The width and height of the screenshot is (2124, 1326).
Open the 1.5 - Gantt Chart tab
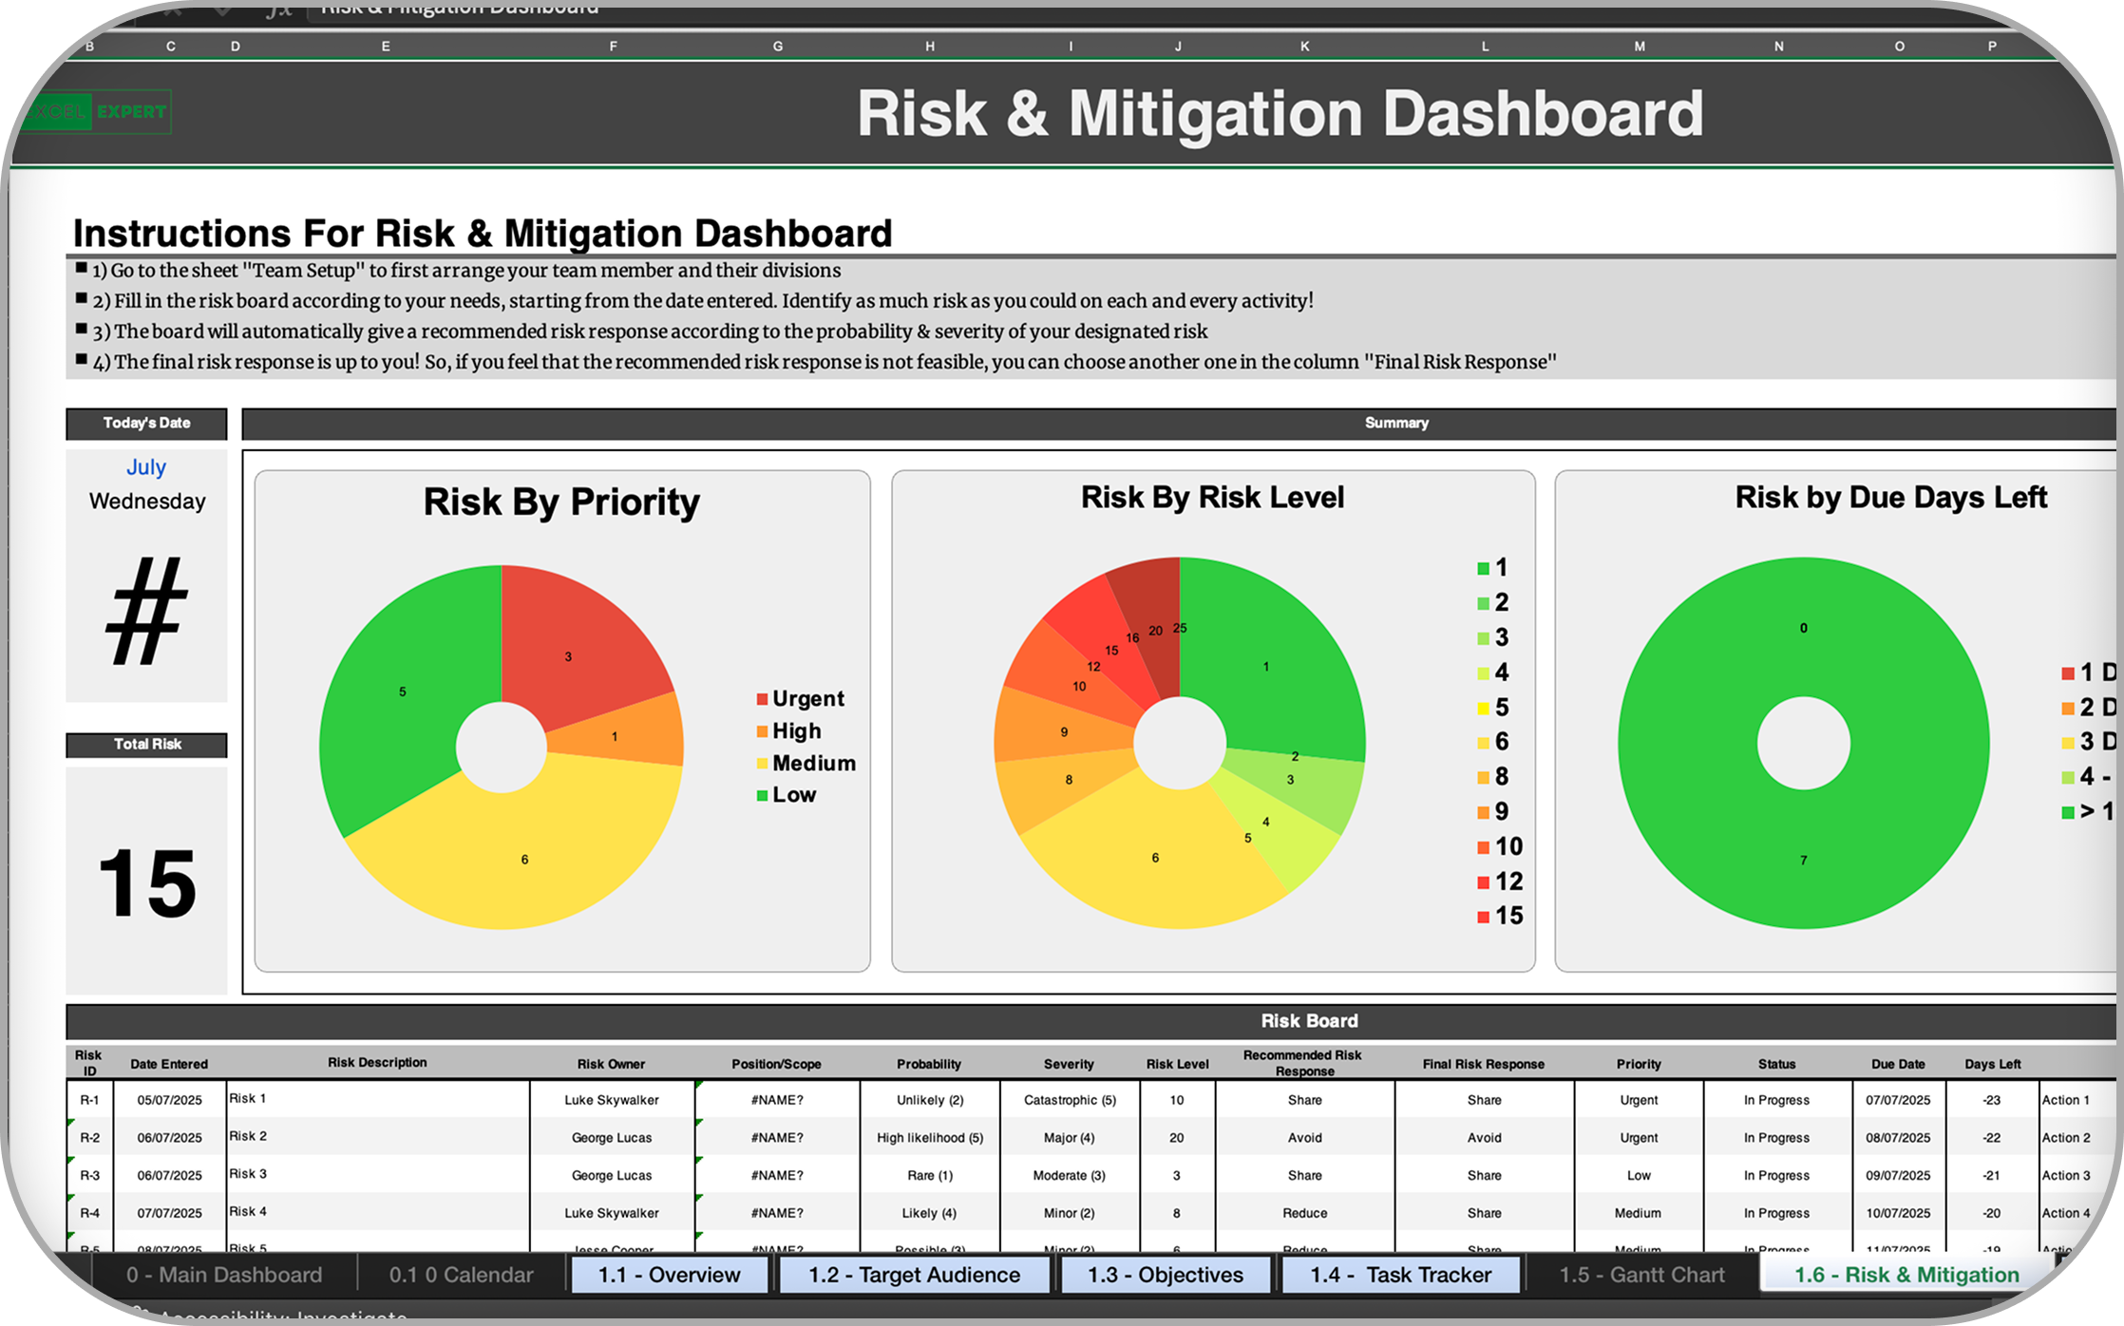(x=1641, y=1275)
